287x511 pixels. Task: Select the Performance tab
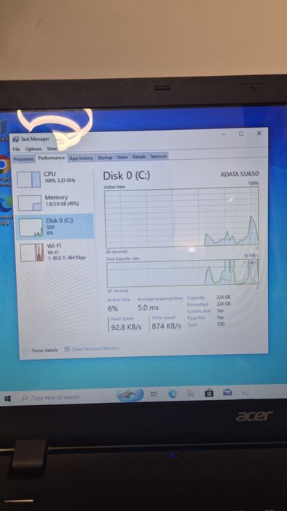click(51, 158)
